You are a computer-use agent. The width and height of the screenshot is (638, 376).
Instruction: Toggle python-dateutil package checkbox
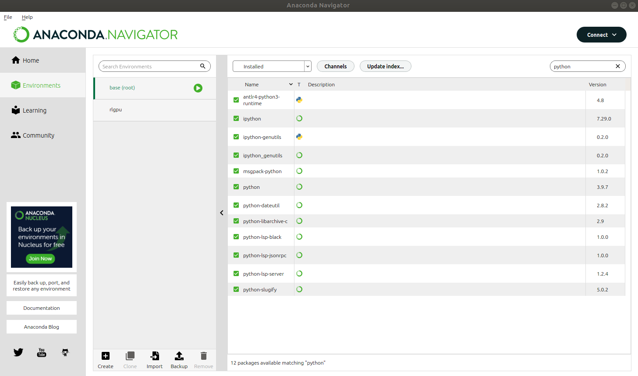[x=236, y=205]
